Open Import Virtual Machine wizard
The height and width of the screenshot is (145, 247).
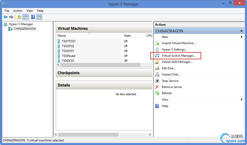[x=179, y=43]
